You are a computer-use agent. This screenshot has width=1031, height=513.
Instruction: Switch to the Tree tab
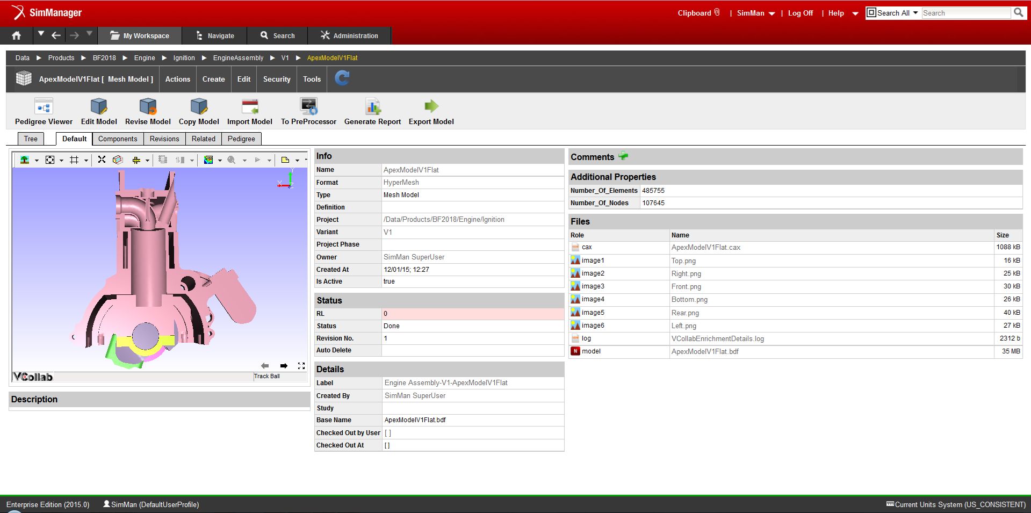pos(31,139)
